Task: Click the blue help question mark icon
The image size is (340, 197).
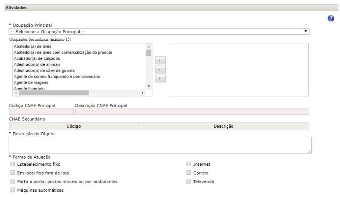Action: 331,19
